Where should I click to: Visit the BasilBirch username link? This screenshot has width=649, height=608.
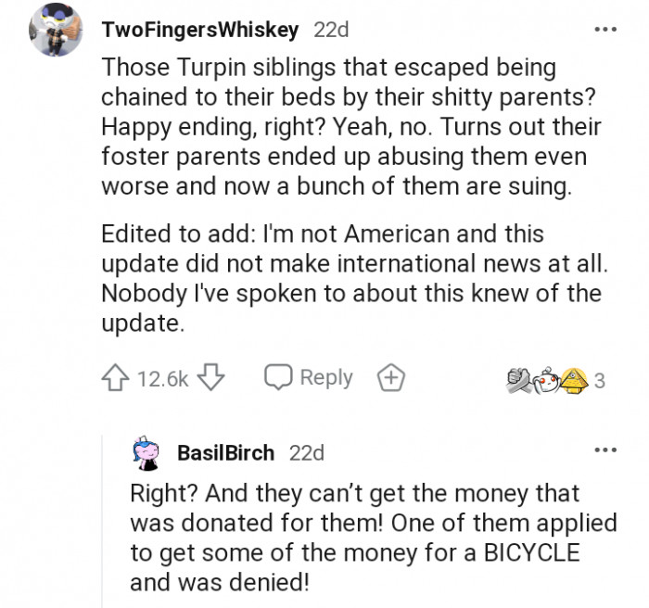[x=225, y=453]
